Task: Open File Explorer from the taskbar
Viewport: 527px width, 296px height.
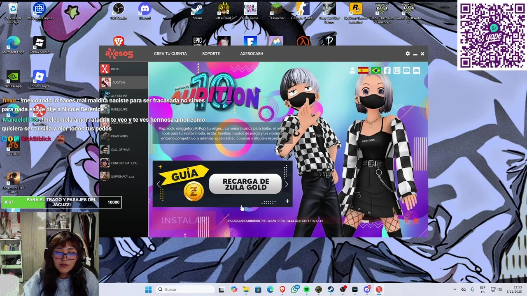Action: click(x=246, y=289)
